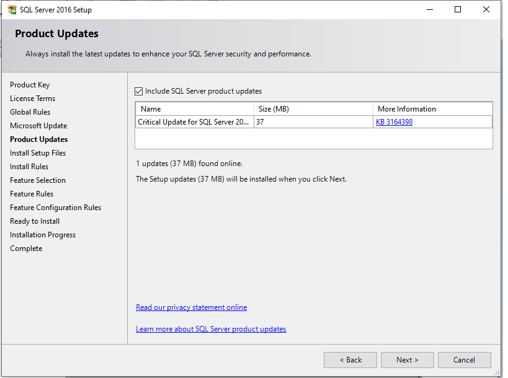Uncheck Include SQL Server product updates
This screenshot has height=378, width=508.
139,90
